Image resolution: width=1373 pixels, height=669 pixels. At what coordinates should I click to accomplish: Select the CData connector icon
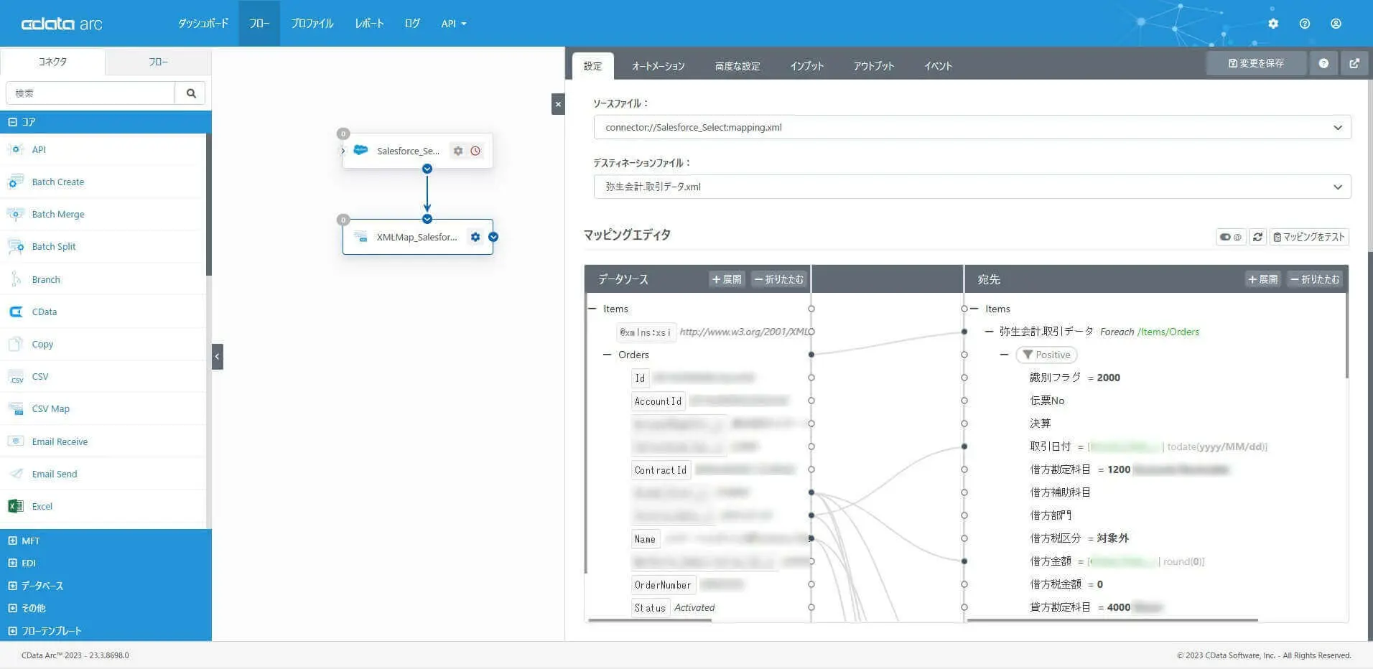pyautogui.click(x=15, y=312)
